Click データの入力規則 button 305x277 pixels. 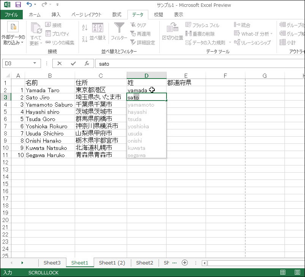click(205, 42)
